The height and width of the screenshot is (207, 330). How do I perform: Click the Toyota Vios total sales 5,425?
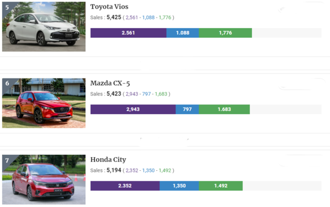click(114, 17)
